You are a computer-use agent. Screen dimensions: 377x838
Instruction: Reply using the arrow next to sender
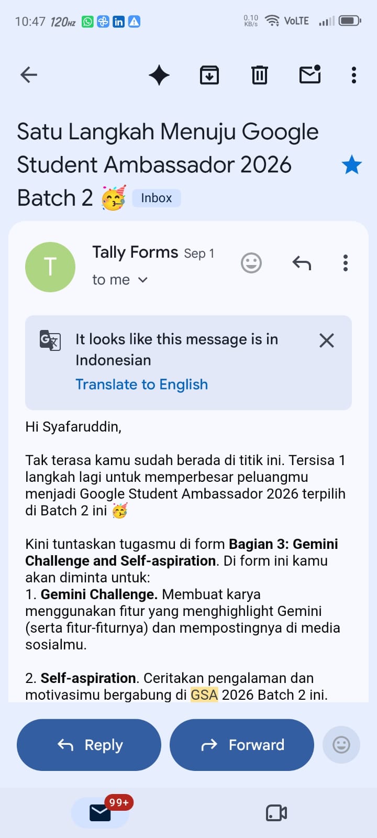302,263
